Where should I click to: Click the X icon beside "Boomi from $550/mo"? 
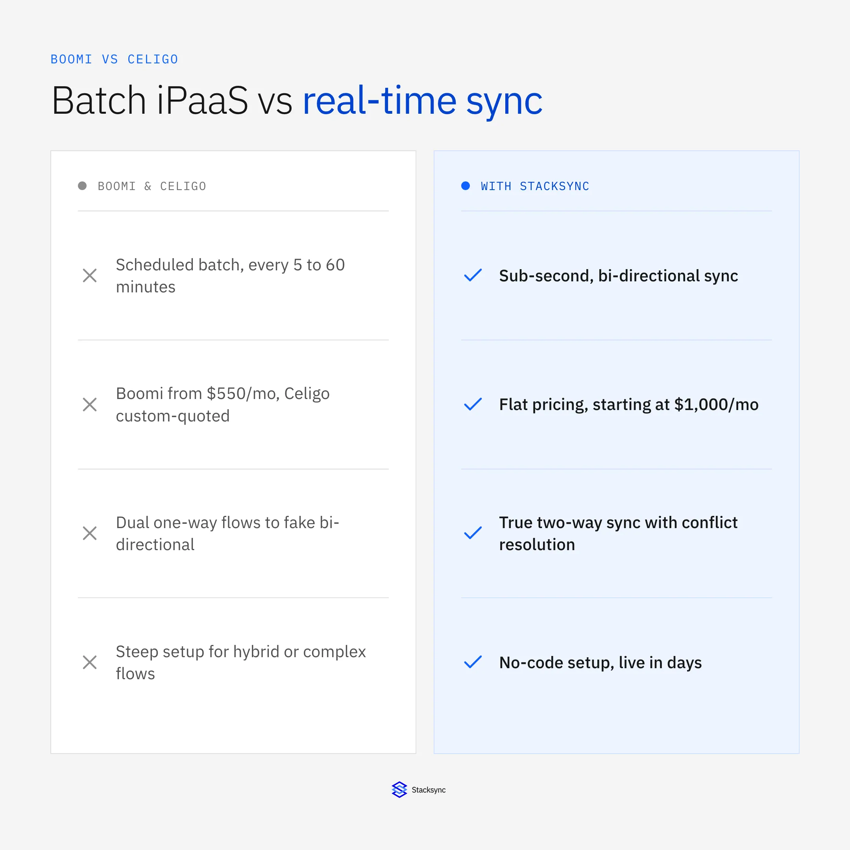pyautogui.click(x=90, y=405)
